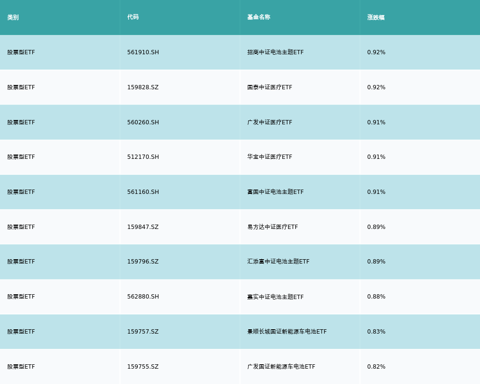Select code 159847.SZ
480x384 pixels.
tap(143, 227)
